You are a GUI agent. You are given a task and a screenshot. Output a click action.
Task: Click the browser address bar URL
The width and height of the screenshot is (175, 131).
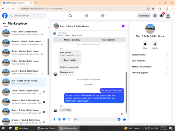[x=42, y=9]
